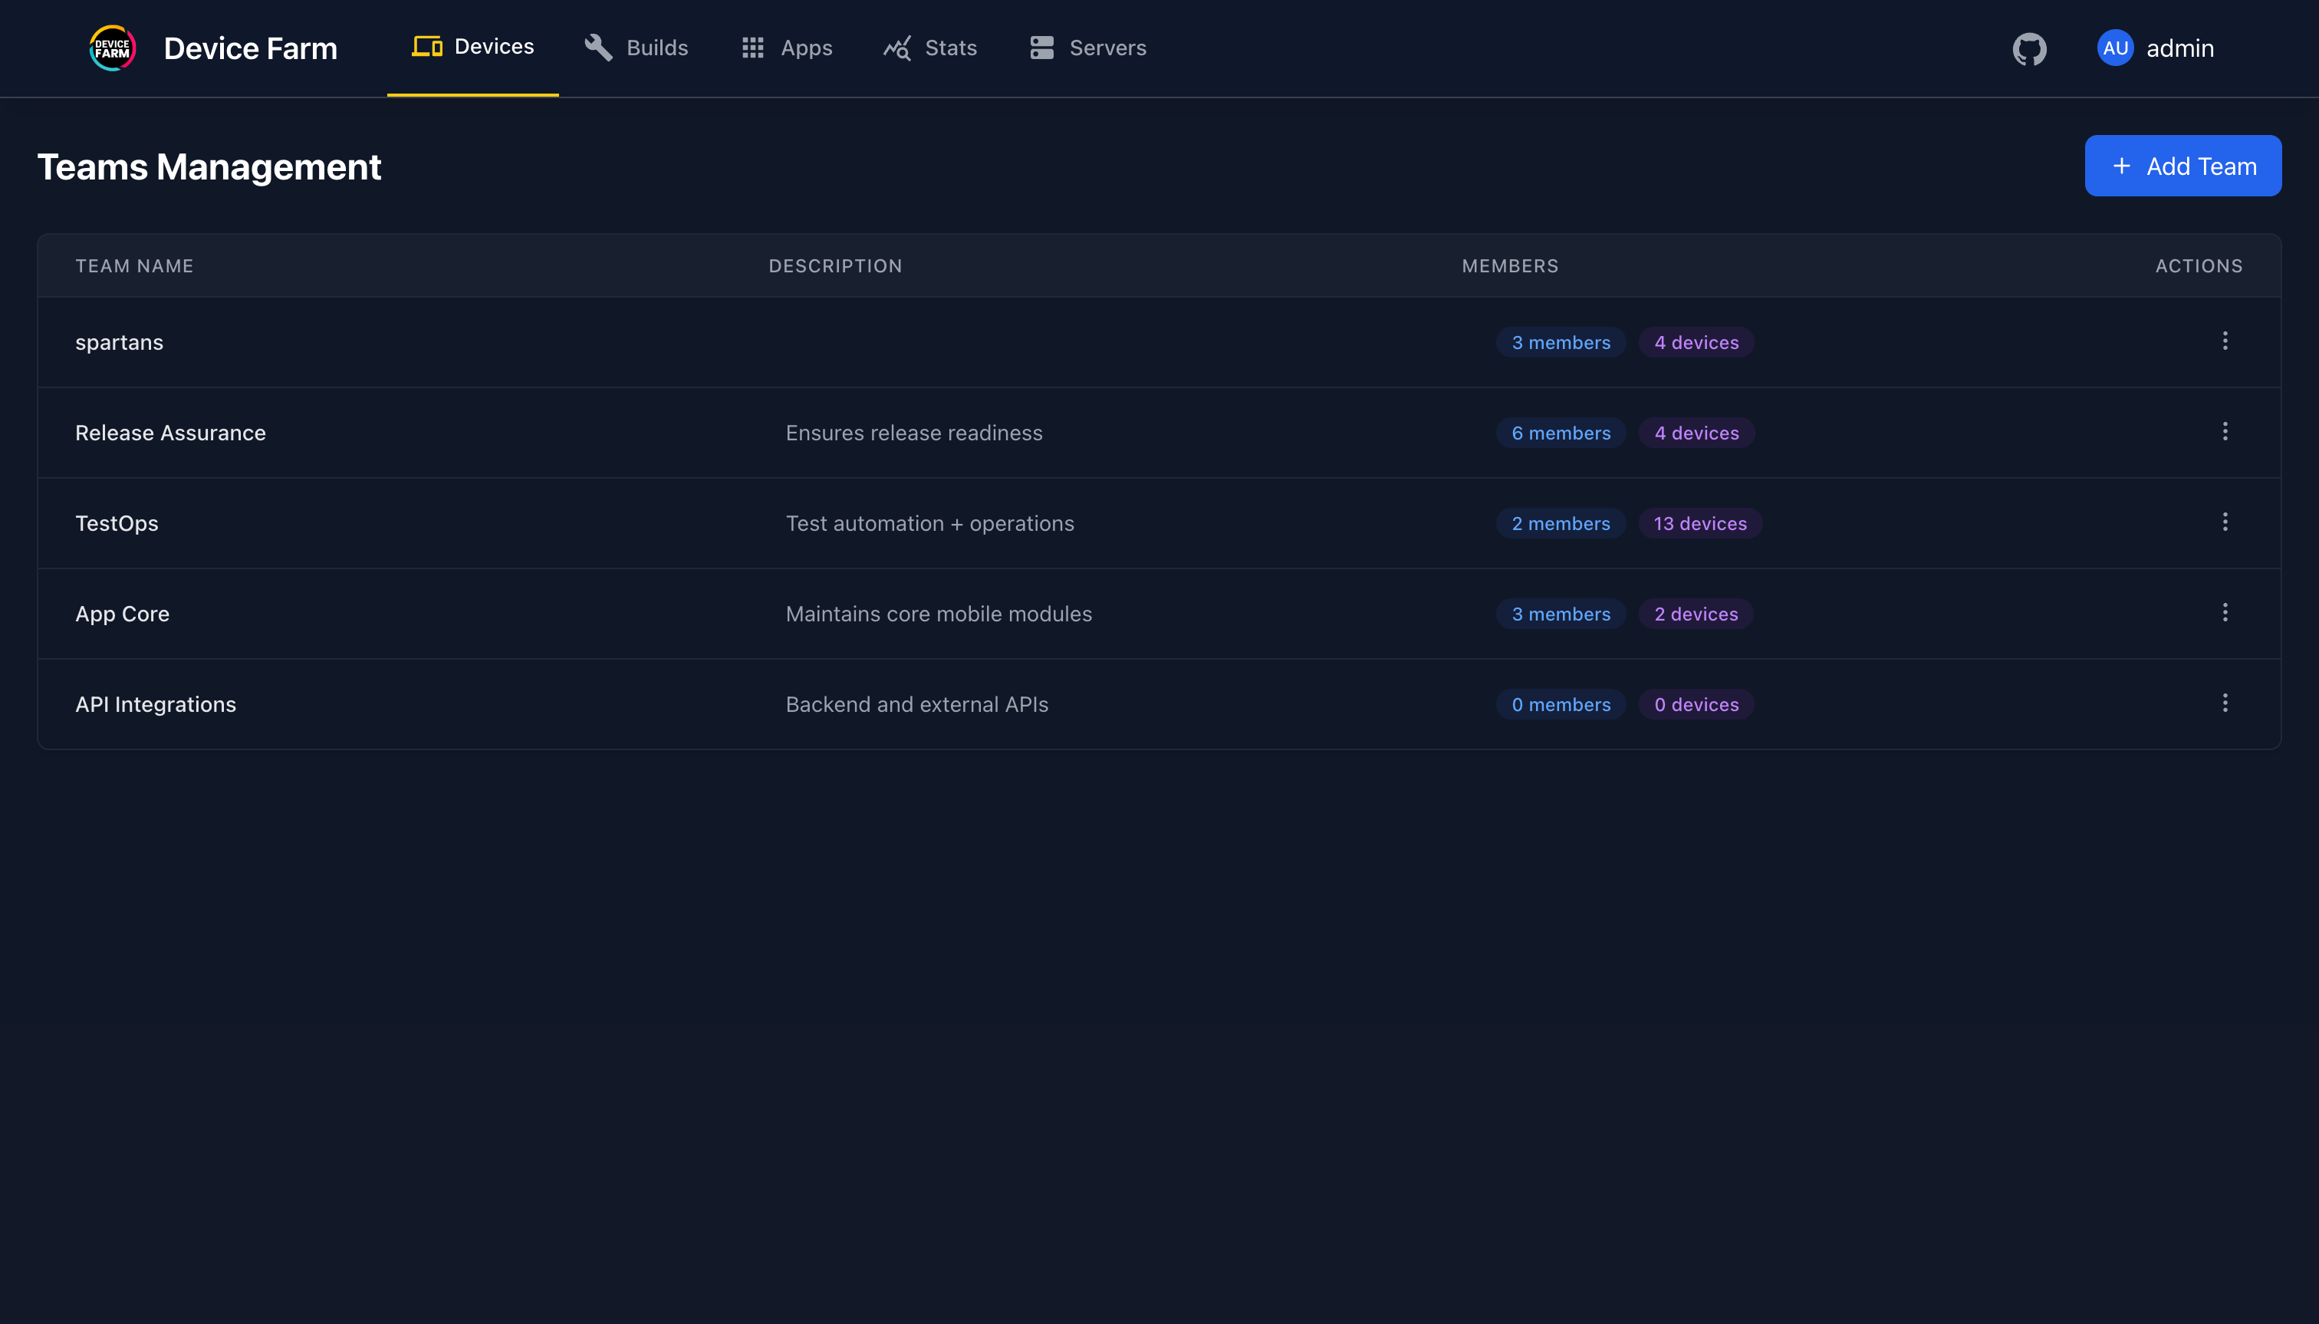This screenshot has width=2319, height=1324.
Task: Navigate to the Servers tab
Action: [x=1088, y=48]
